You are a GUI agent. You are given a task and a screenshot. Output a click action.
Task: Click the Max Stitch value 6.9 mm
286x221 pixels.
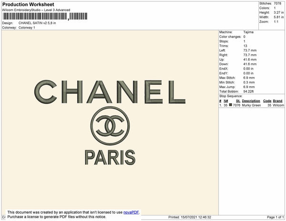click(249, 78)
